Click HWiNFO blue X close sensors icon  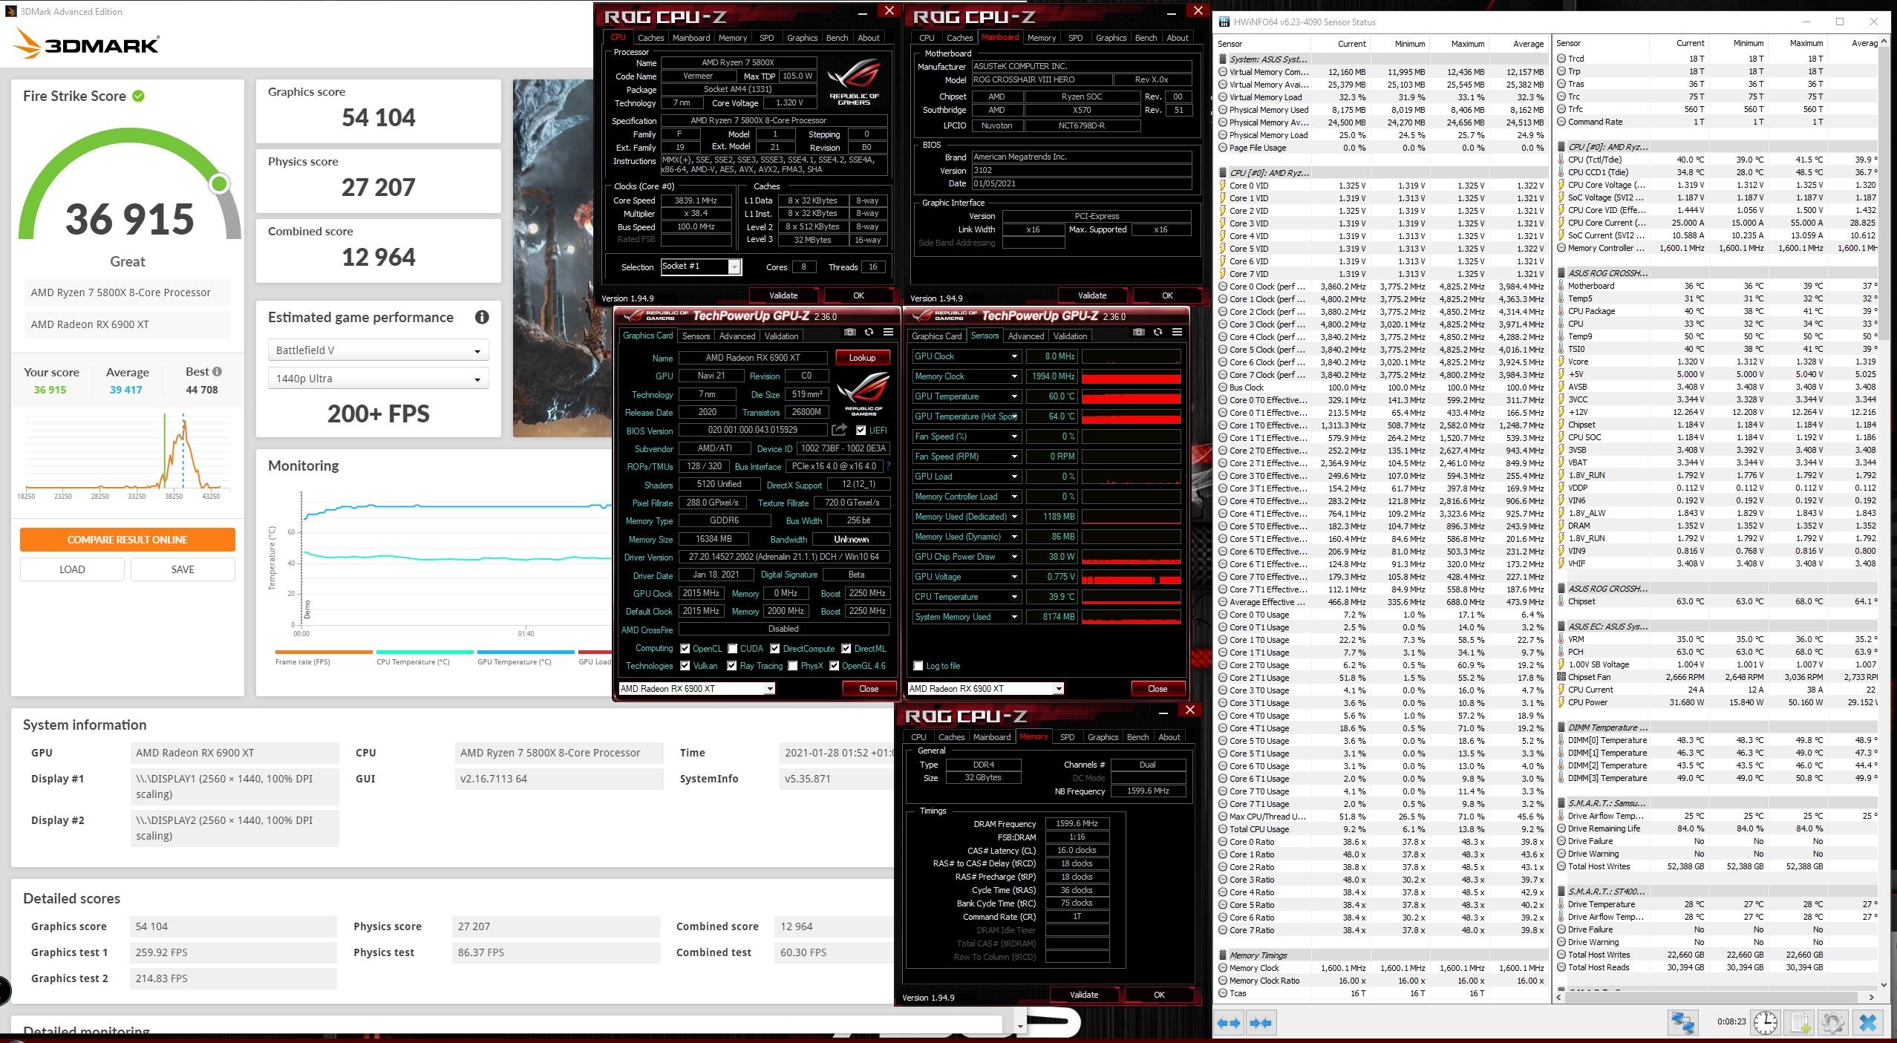(x=1867, y=1022)
